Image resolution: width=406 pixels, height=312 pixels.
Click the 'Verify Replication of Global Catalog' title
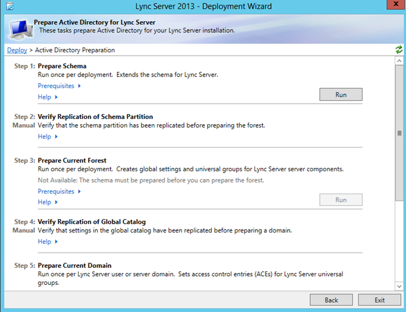92,222
